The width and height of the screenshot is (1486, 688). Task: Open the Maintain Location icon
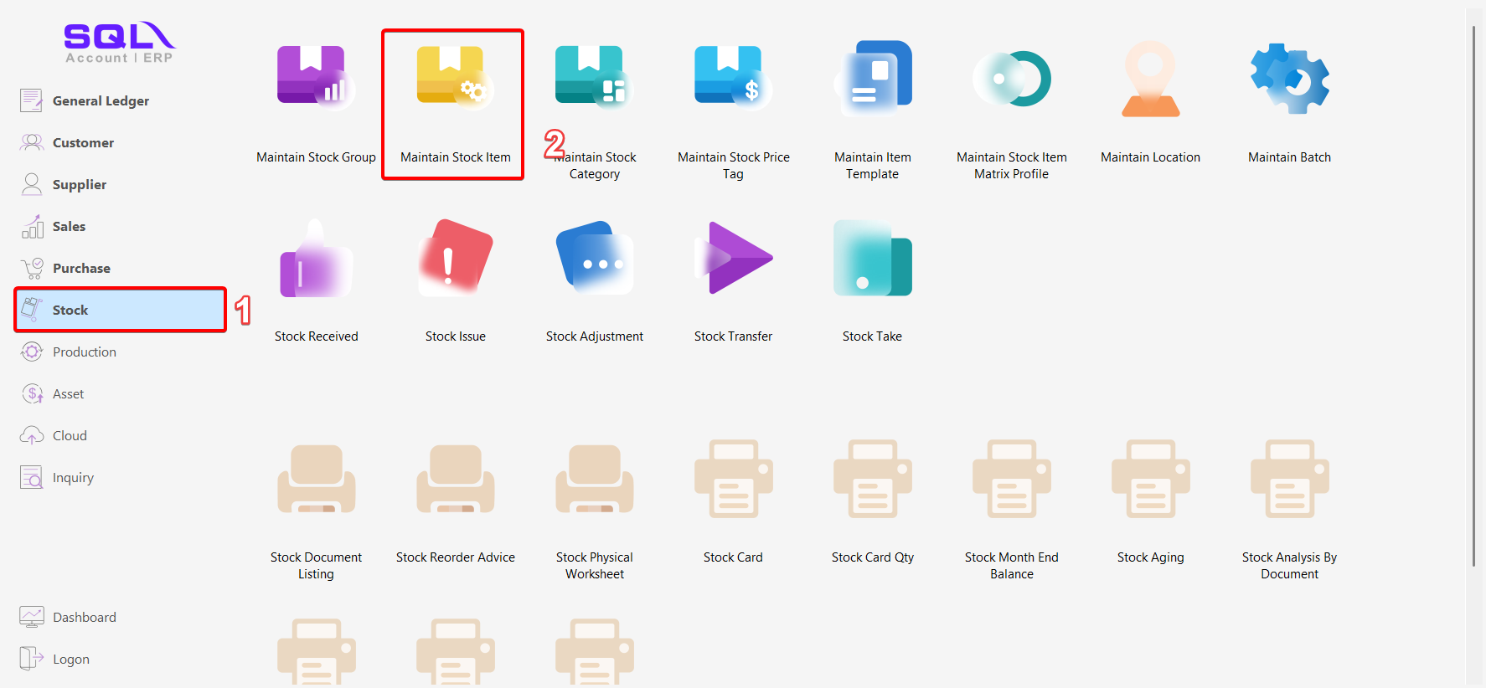[x=1150, y=79]
